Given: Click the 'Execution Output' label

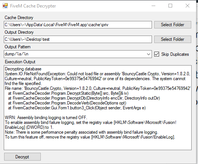Looking at the screenshot, I should coord(20,62).
